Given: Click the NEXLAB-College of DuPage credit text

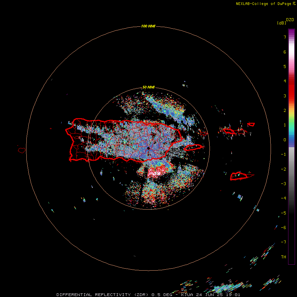Looking at the screenshot, I should point(263,4).
